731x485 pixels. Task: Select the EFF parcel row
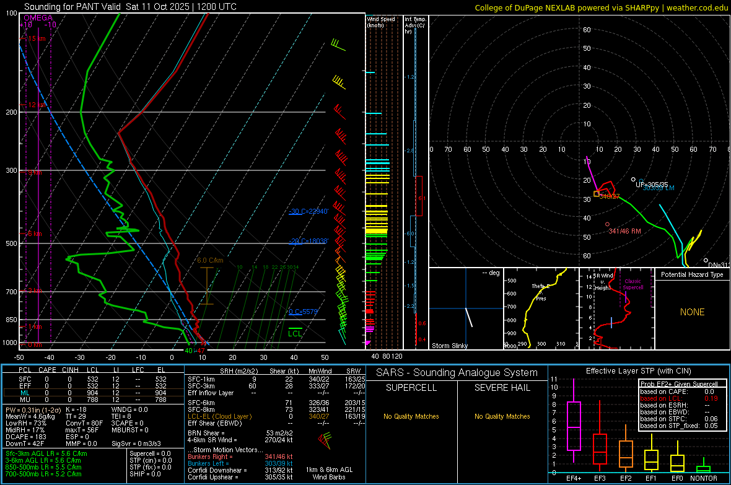click(94, 386)
